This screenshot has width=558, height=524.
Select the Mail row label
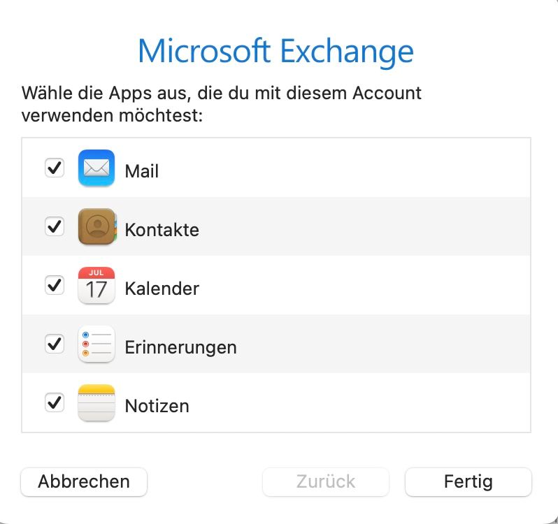pos(142,171)
